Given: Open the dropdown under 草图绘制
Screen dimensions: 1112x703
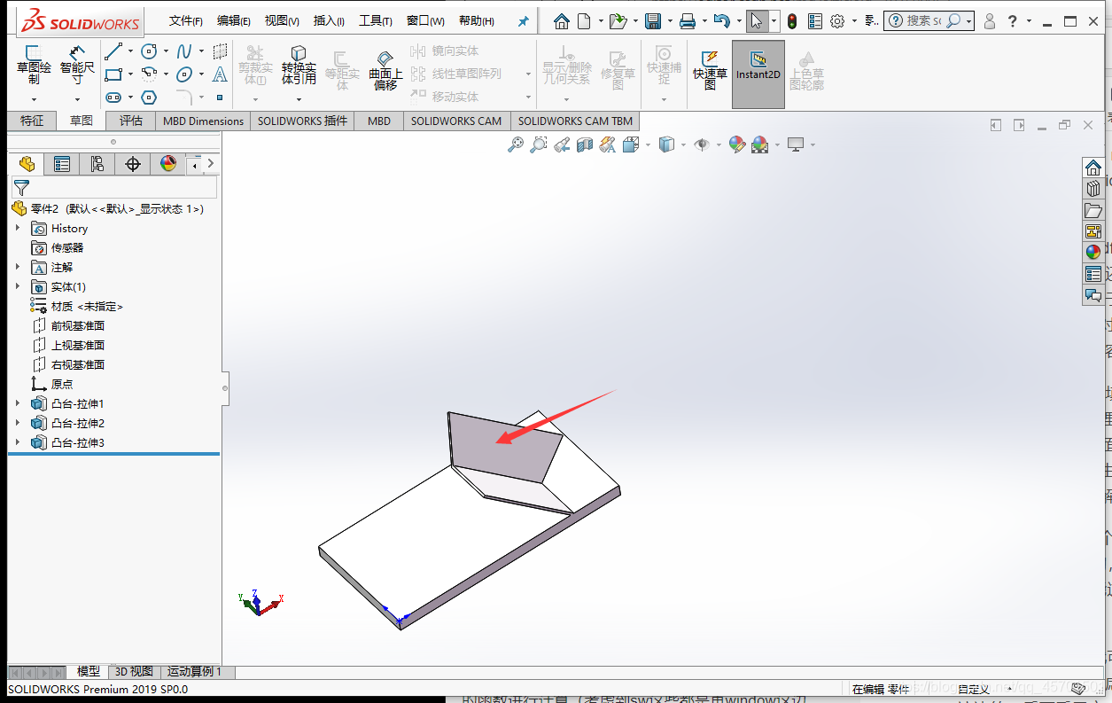Looking at the screenshot, I should pos(34,99).
